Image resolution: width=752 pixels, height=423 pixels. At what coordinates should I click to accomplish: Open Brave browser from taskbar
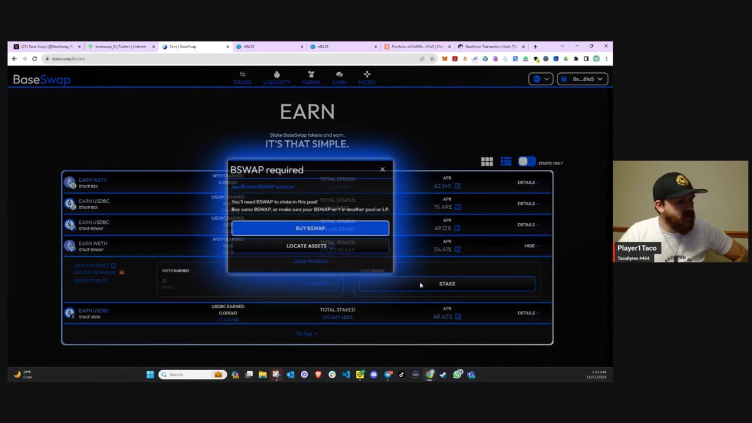point(318,374)
